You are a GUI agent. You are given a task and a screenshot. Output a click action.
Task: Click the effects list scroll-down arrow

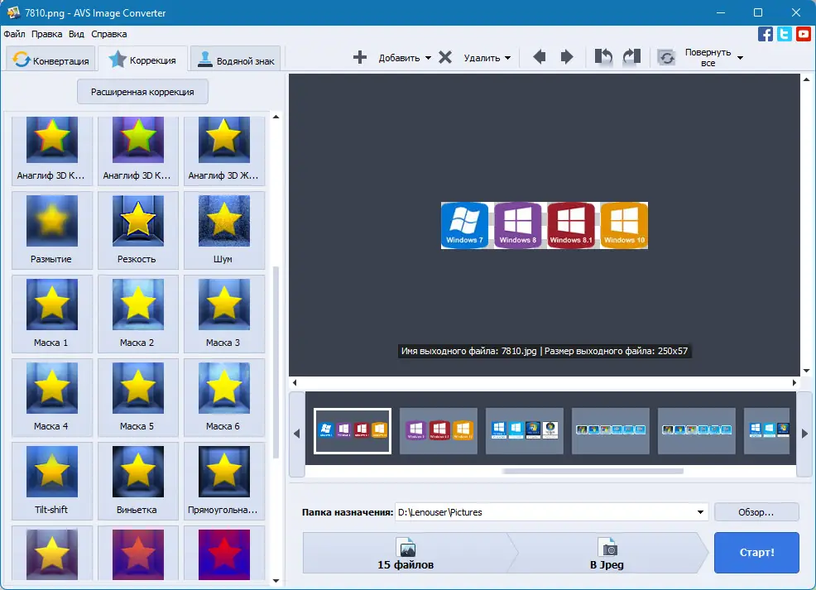point(276,581)
